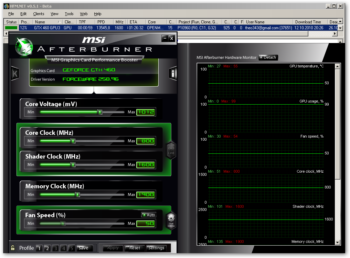Viewport: 350px width, 258px height.
Task: Open the File menu
Action: 11,14
